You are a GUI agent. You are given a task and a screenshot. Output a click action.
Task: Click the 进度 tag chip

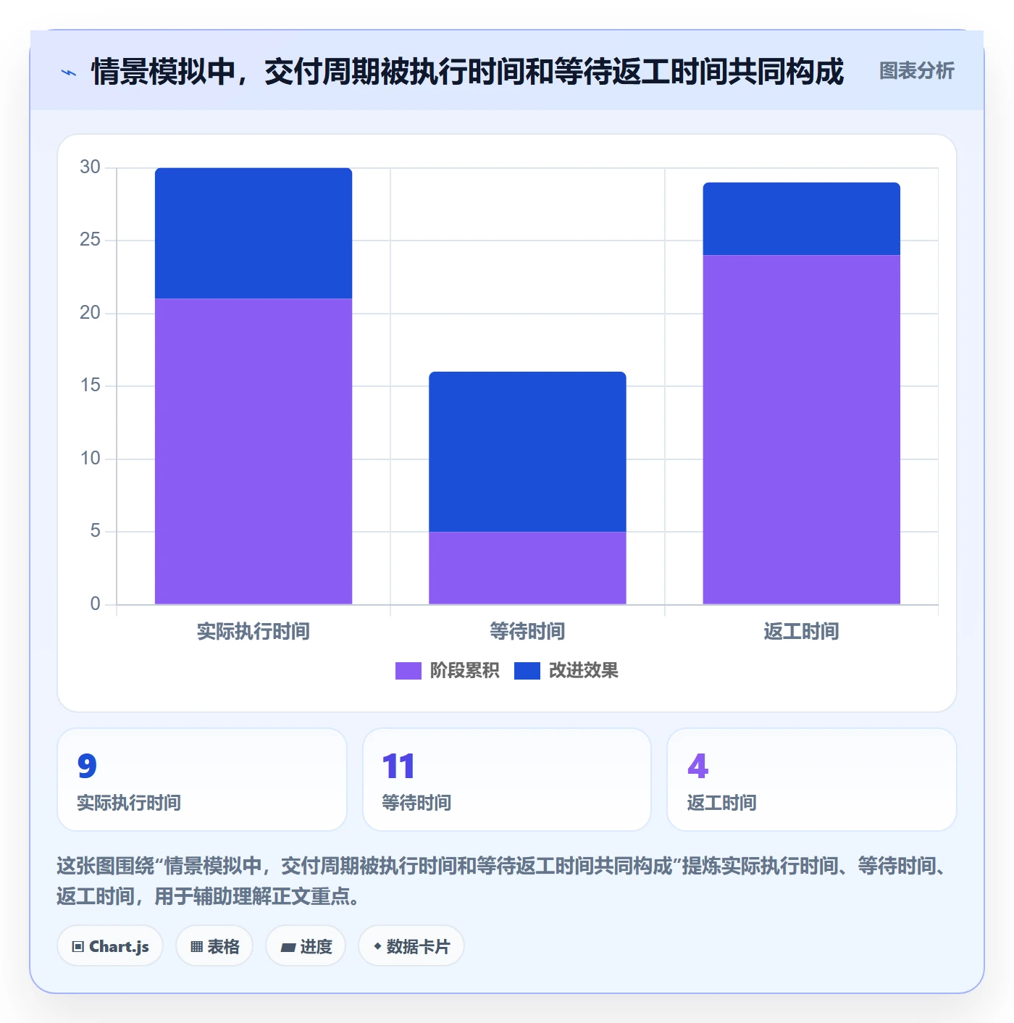[306, 946]
